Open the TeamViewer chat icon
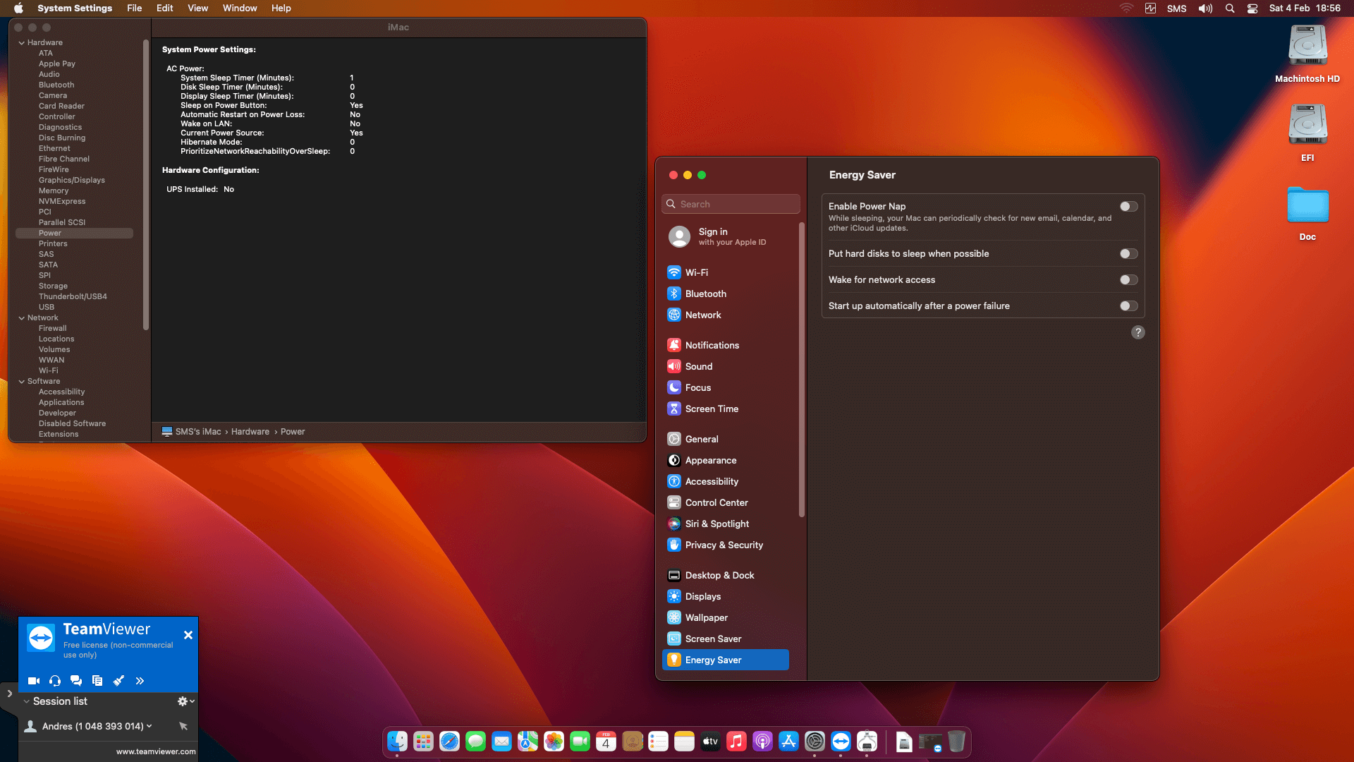This screenshot has width=1354, height=762. point(76,681)
